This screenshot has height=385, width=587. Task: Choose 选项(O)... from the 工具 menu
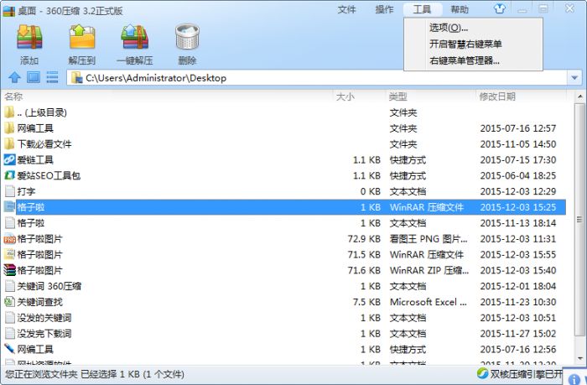coord(449,28)
